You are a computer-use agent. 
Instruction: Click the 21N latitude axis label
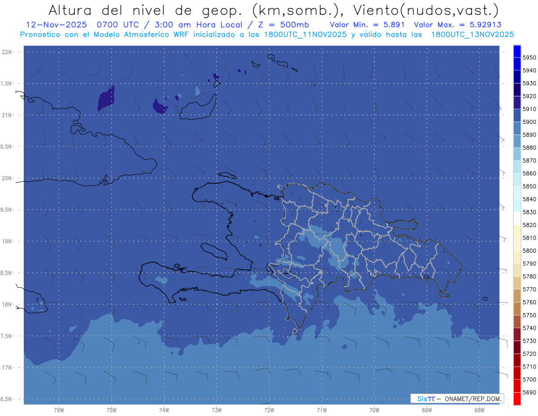point(7,115)
